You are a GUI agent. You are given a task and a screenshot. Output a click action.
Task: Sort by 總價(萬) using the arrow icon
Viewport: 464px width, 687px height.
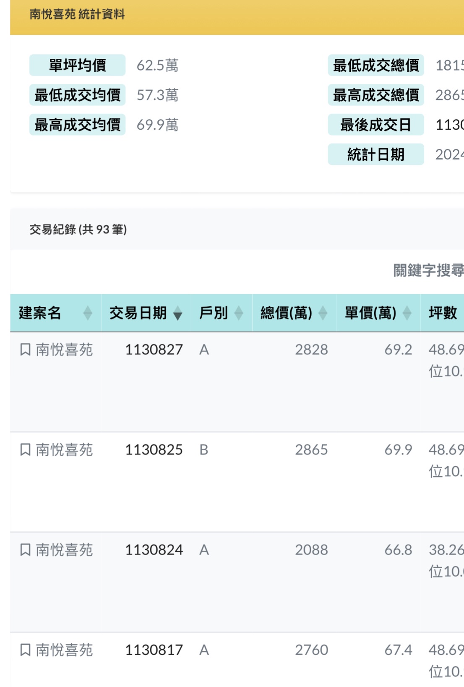pos(323,313)
